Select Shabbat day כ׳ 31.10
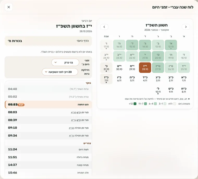 point(106,68)
